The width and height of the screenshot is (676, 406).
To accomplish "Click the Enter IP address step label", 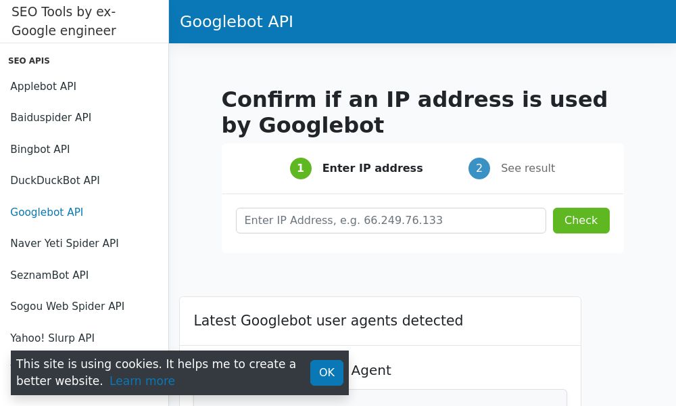I will click(372, 168).
